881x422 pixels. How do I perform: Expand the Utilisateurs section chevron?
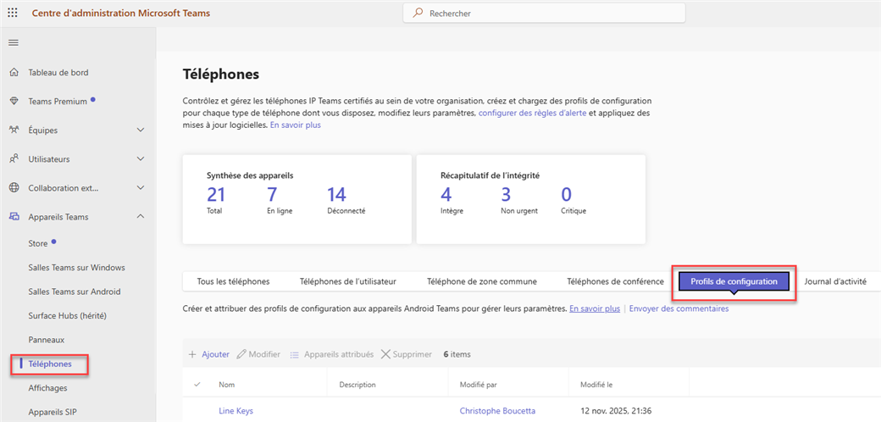tap(141, 159)
